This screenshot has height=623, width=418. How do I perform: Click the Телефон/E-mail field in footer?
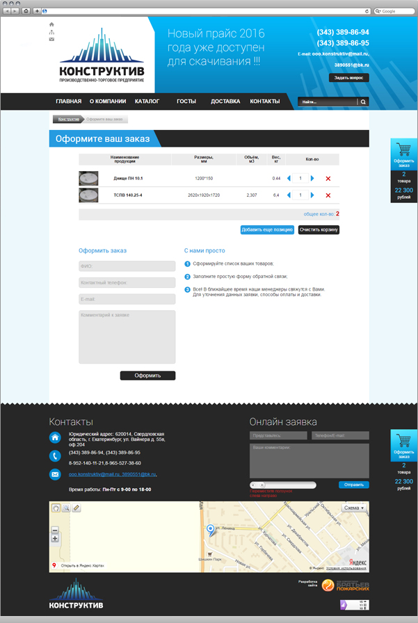coord(341,435)
